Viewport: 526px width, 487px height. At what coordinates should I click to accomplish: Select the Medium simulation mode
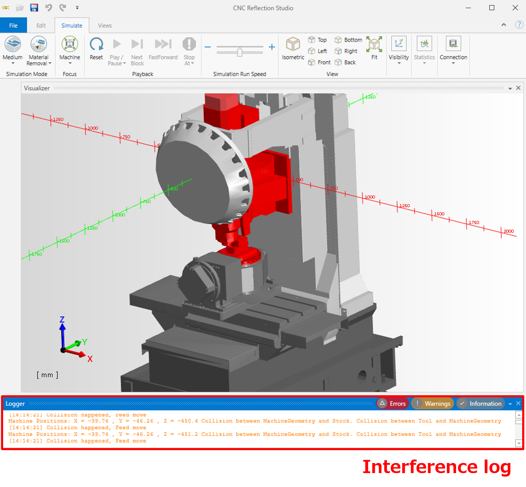pyautogui.click(x=13, y=45)
